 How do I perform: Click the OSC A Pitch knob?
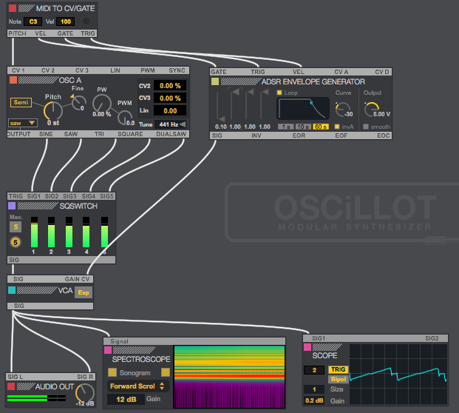point(53,111)
